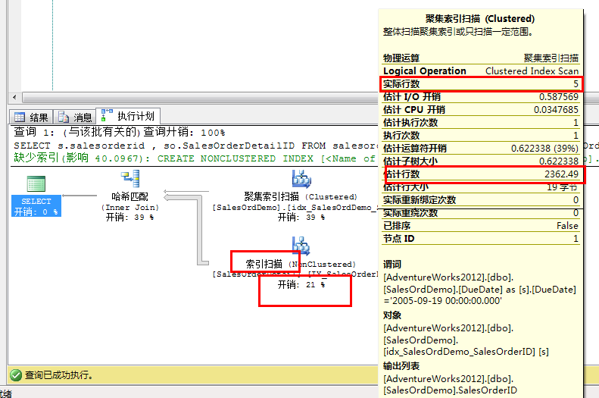Click the 谓词 predicate heading in tooltip

click(x=392, y=264)
